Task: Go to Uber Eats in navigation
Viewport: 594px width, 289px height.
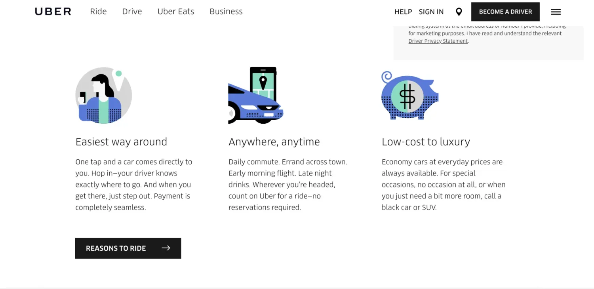Action: [x=176, y=11]
